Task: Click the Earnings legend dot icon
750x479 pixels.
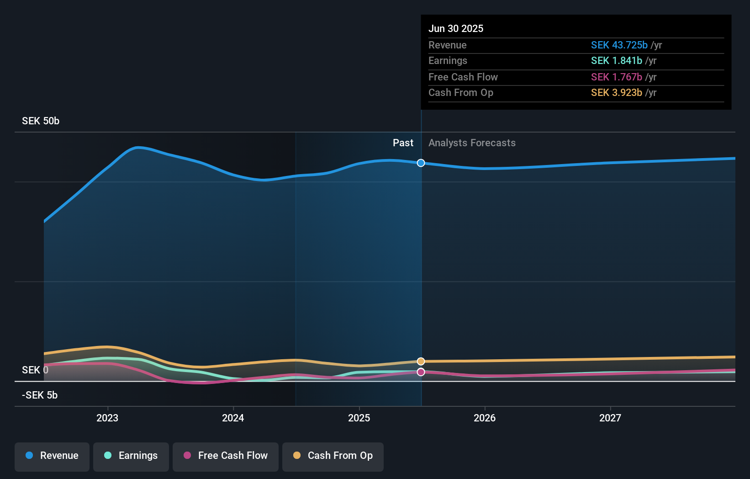Action: (107, 456)
